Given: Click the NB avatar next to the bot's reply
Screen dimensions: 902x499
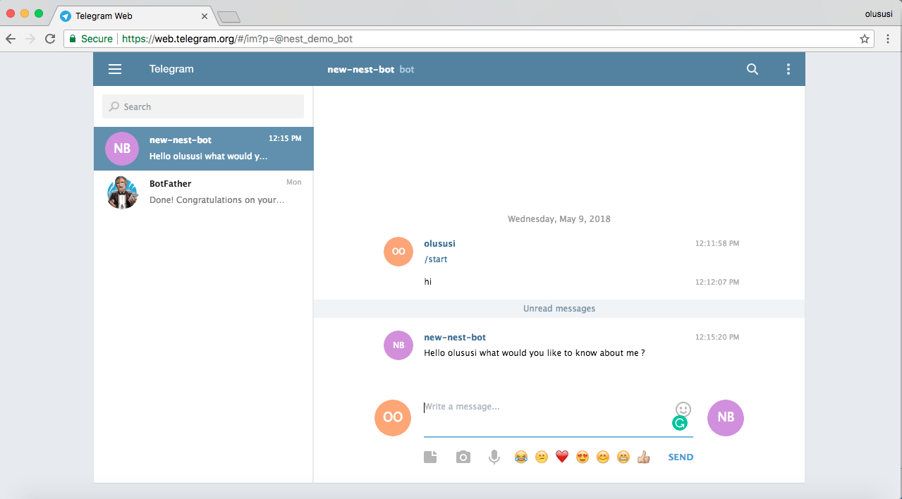Looking at the screenshot, I should coord(398,345).
